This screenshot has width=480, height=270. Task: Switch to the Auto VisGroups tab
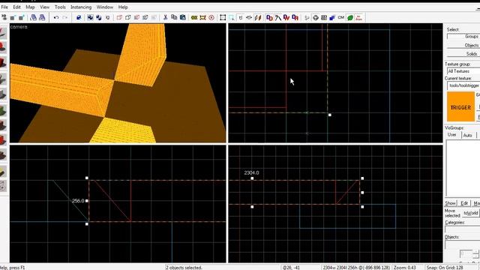click(467, 135)
